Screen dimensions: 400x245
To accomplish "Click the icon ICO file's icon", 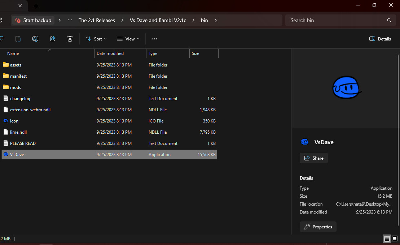I will pyautogui.click(x=6, y=121).
